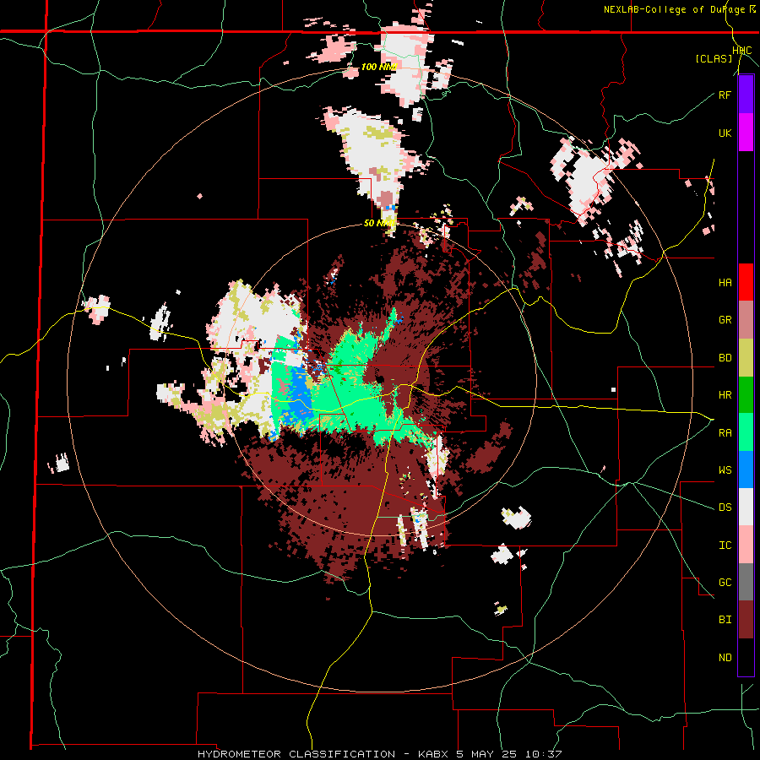Click the 'RF' legend label
The image size is (760, 760).
(x=725, y=95)
